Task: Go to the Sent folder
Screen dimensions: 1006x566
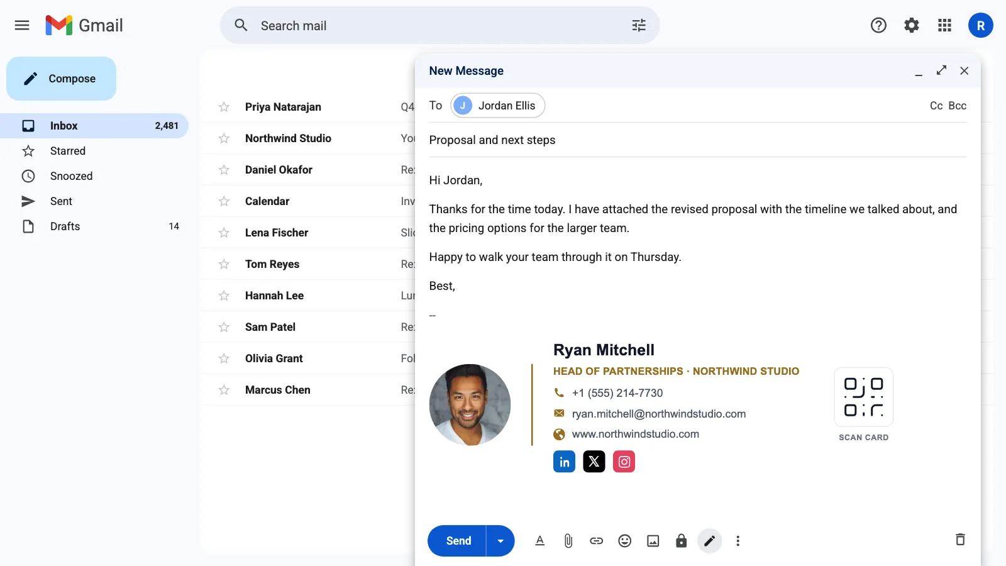Action: point(94,201)
